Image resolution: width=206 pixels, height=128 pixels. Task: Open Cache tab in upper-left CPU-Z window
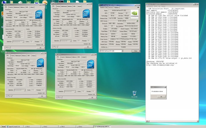point(11,7)
